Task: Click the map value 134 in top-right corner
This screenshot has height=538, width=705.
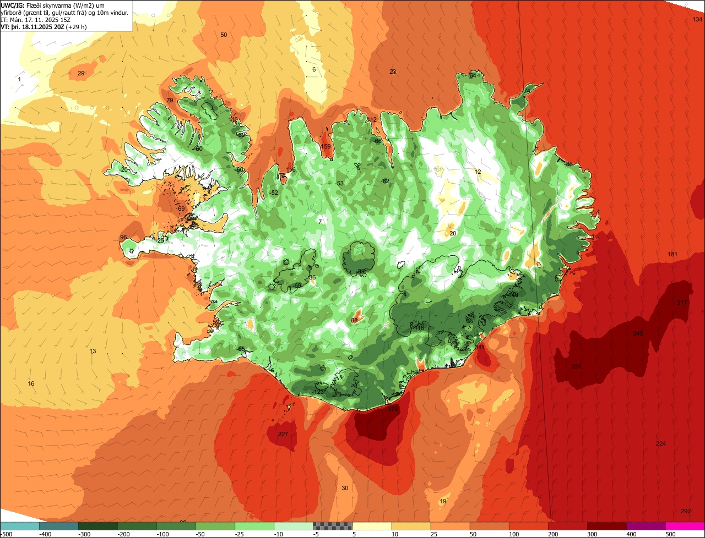Action: click(x=697, y=19)
